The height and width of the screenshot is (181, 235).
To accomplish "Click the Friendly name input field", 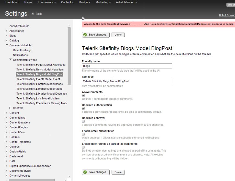I will pyautogui.click(x=127, y=66).
